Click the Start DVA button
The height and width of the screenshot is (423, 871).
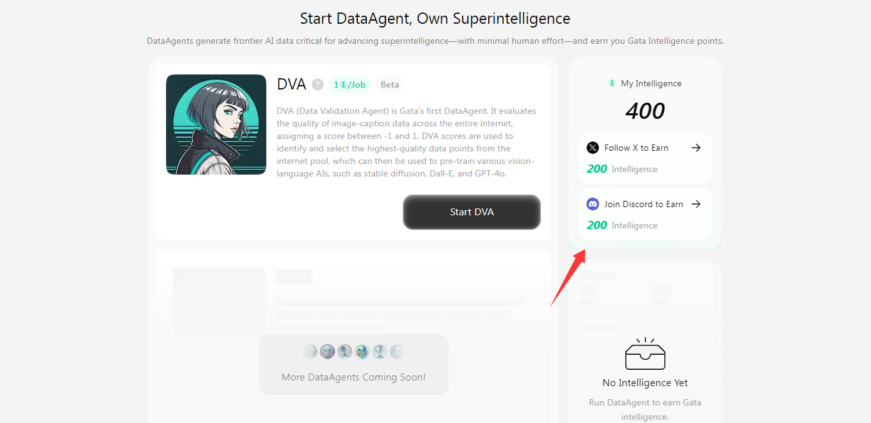click(471, 211)
